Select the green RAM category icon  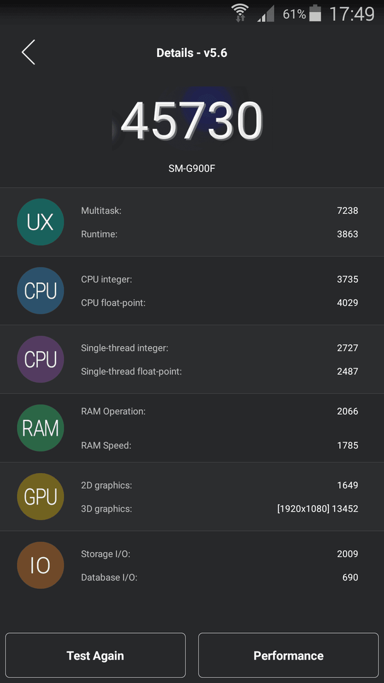pos(40,428)
